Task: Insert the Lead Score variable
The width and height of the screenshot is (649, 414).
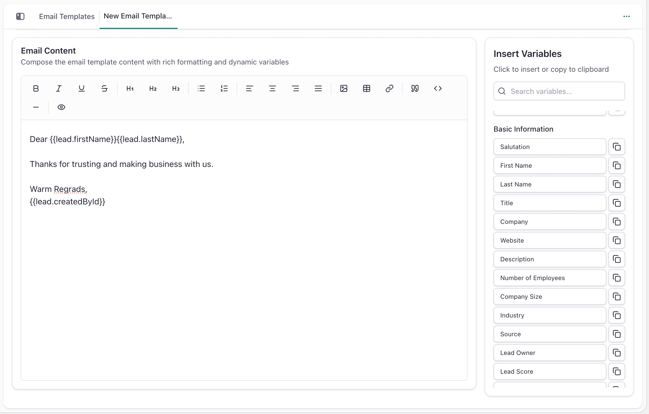Action: [x=550, y=372]
